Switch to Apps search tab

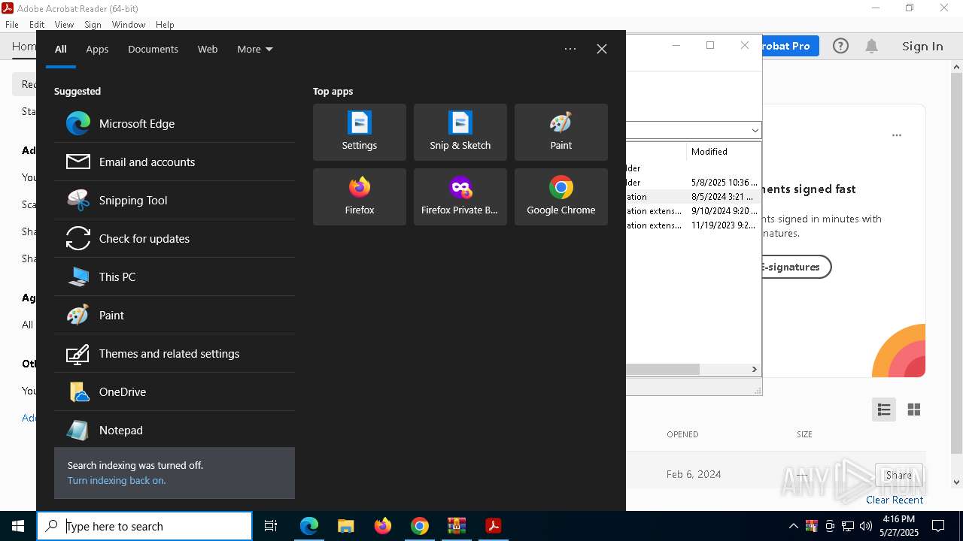click(x=97, y=49)
